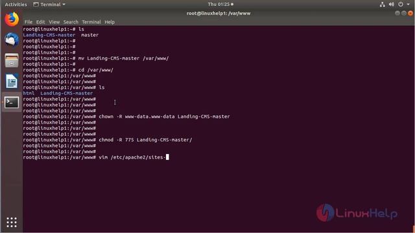Open the View menu
Screen dimensions: 415x233
coord(54,22)
